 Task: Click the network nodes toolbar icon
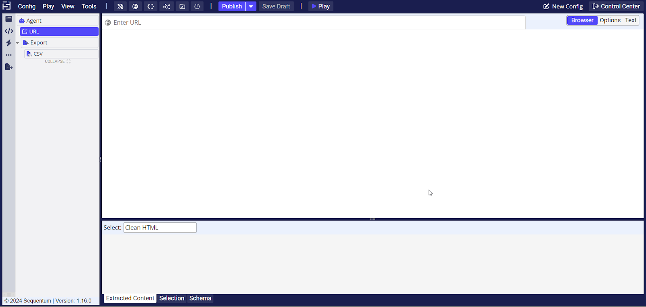(166, 6)
